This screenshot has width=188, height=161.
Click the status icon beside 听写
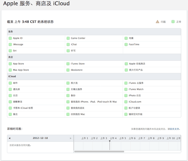tap(68, 51)
